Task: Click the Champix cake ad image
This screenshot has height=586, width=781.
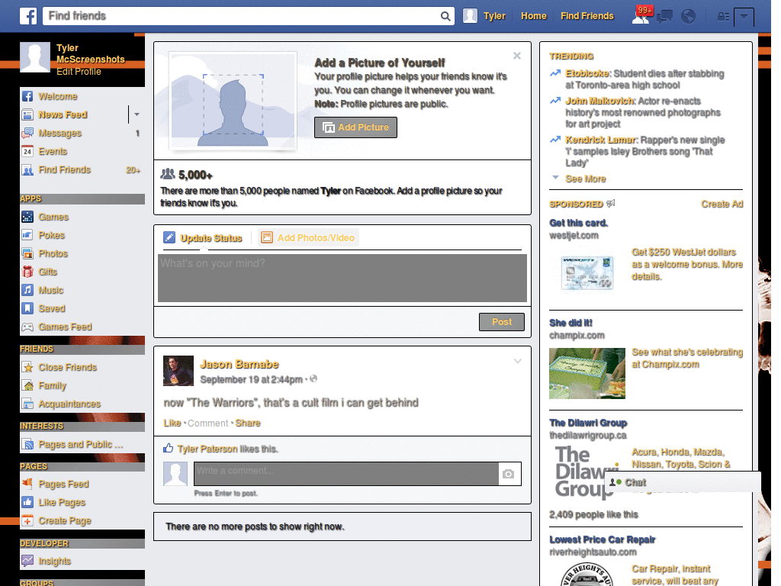Action: (587, 373)
